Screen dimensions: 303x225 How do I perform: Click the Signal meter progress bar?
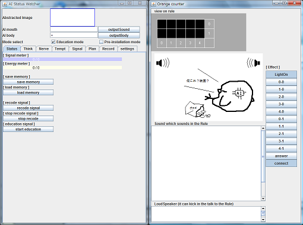(x=62, y=59)
